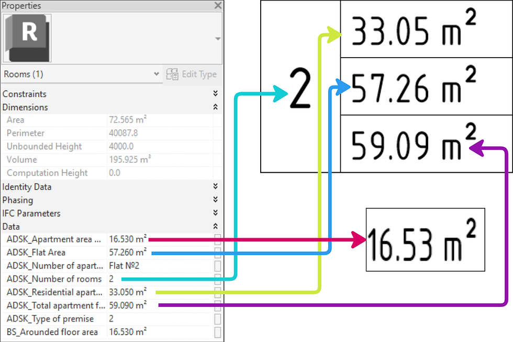513x342 pixels.
Task: Click associate button for ADSK_Type of premise row
Action: (218, 319)
